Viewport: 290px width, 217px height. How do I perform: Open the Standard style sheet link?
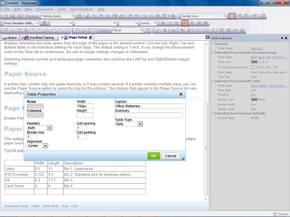(256, 48)
